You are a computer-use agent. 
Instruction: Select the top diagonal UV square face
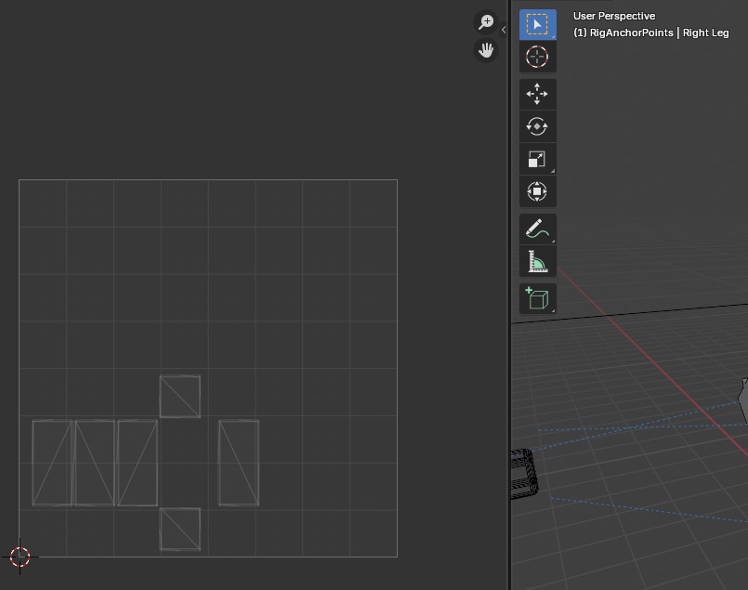coord(180,395)
